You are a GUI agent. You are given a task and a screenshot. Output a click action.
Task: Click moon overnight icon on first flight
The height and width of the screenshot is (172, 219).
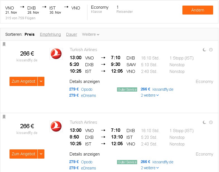(204, 50)
